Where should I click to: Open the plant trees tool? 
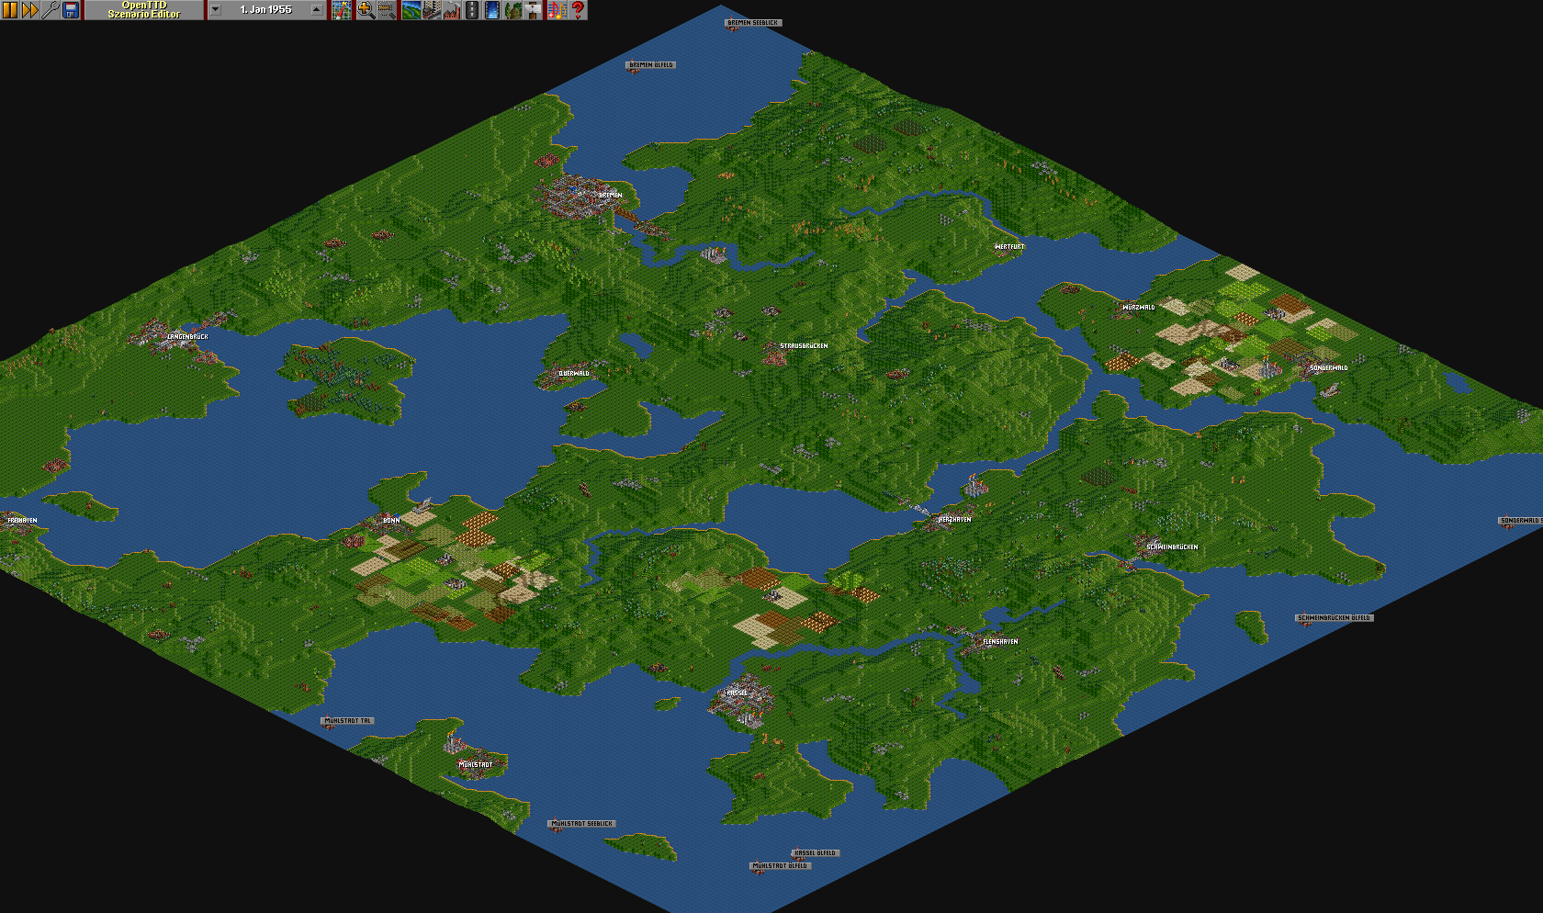pyautogui.click(x=512, y=10)
